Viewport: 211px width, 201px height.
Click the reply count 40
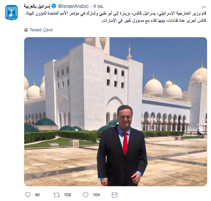[37, 195]
